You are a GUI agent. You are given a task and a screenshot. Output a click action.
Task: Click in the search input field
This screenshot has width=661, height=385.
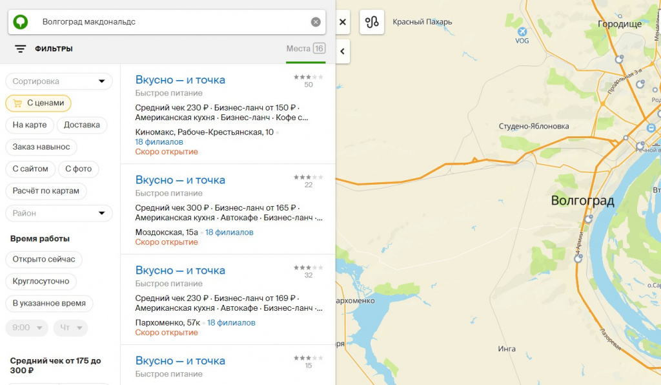(168, 22)
